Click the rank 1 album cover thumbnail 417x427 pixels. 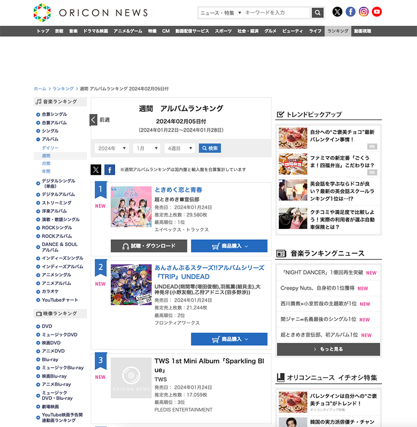tap(131, 206)
